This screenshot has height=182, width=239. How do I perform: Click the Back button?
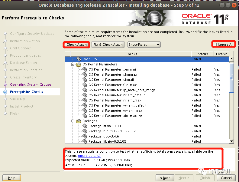[165, 178]
